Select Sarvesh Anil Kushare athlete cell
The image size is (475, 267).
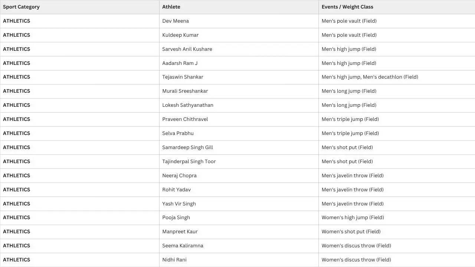[239, 49]
